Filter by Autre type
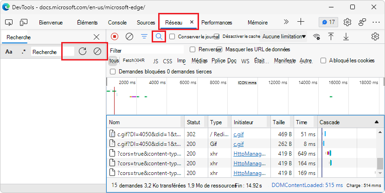This screenshot has height=193, width=385. click(306, 60)
